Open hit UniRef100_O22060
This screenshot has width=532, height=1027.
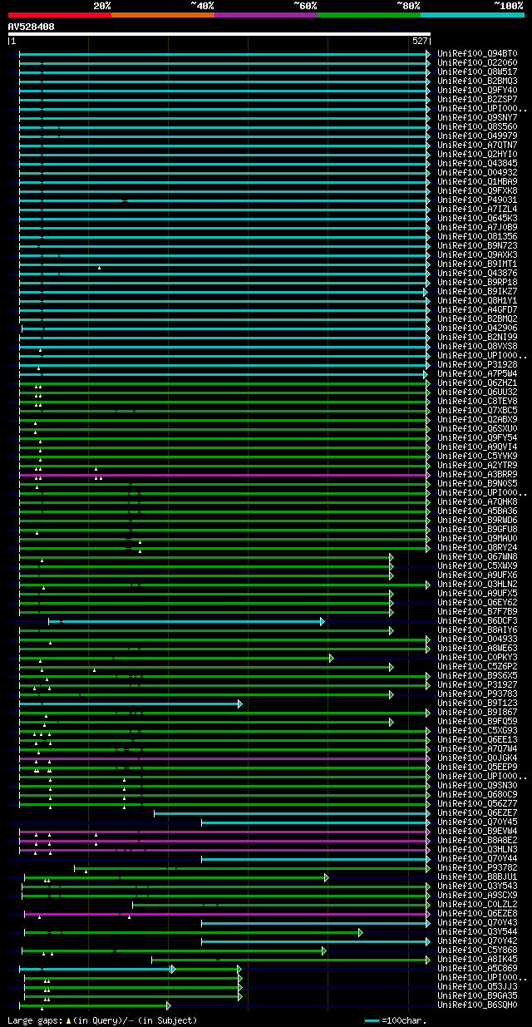478,62
